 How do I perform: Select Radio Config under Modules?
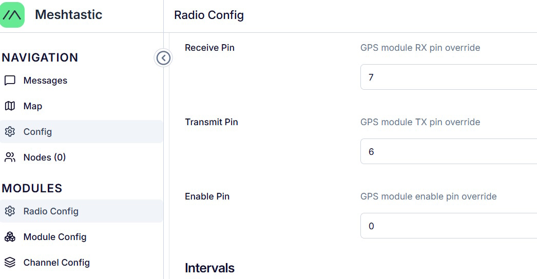click(51, 211)
